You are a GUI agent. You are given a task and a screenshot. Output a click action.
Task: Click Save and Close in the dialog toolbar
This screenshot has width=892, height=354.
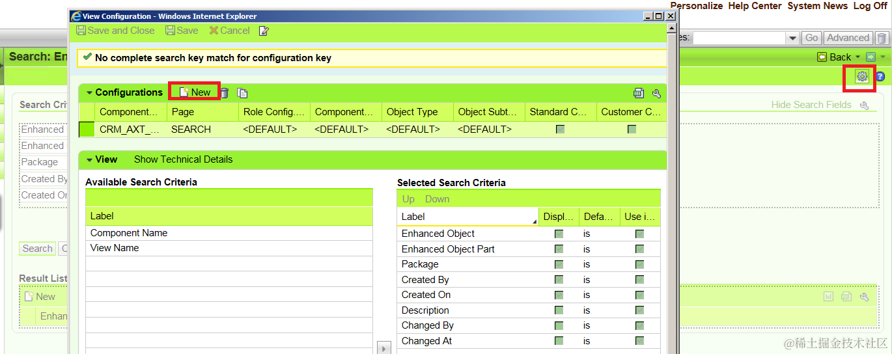pyautogui.click(x=115, y=31)
